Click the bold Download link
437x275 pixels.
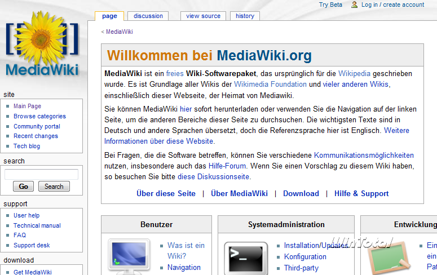[x=301, y=193]
